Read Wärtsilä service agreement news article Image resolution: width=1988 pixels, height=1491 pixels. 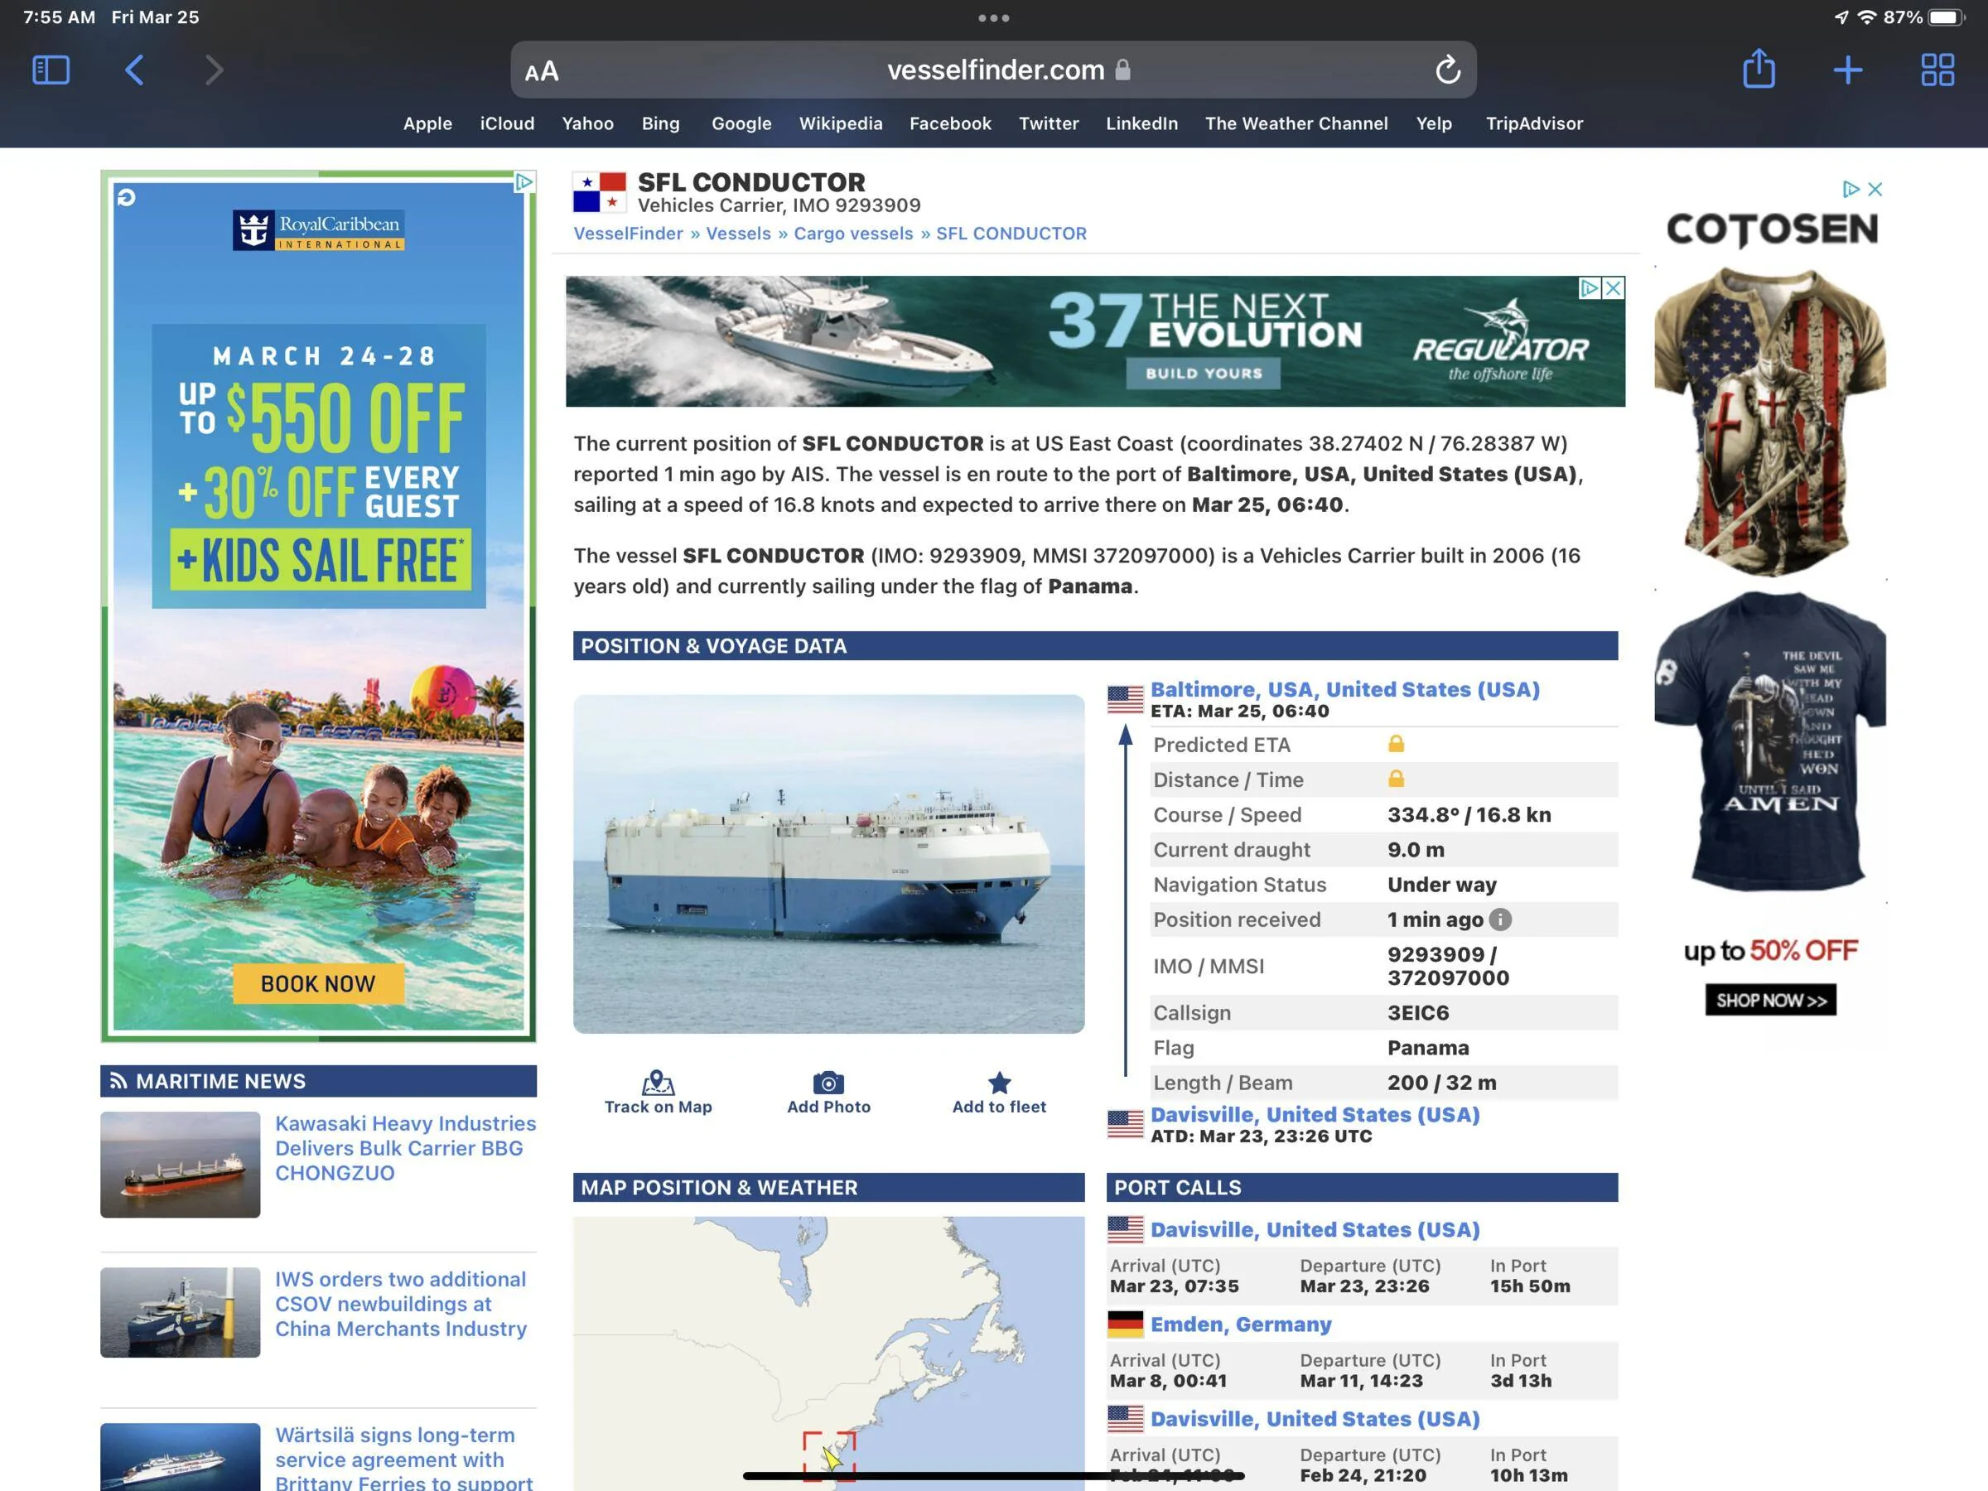403,1457
